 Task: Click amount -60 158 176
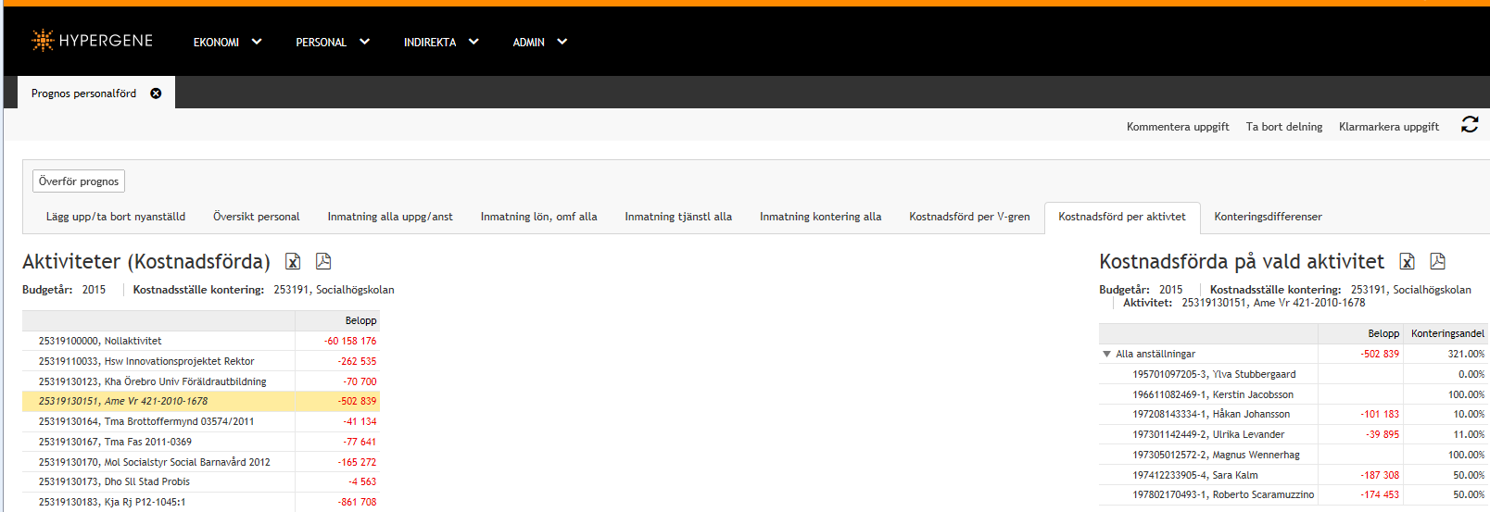[x=350, y=341]
